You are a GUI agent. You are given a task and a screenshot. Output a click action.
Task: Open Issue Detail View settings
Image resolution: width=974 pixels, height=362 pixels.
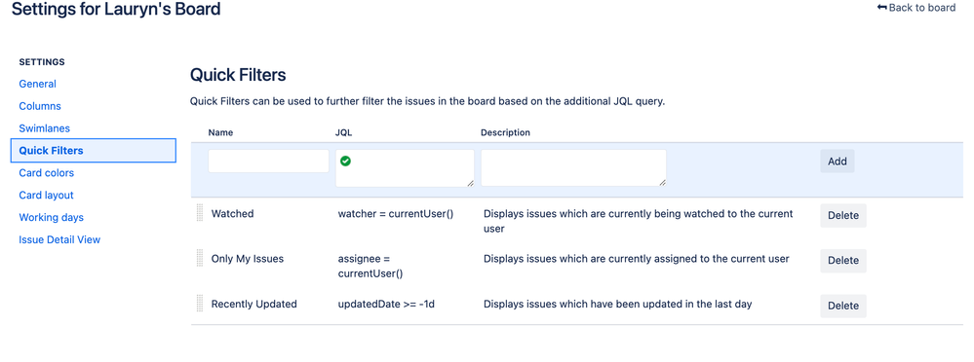coord(59,240)
